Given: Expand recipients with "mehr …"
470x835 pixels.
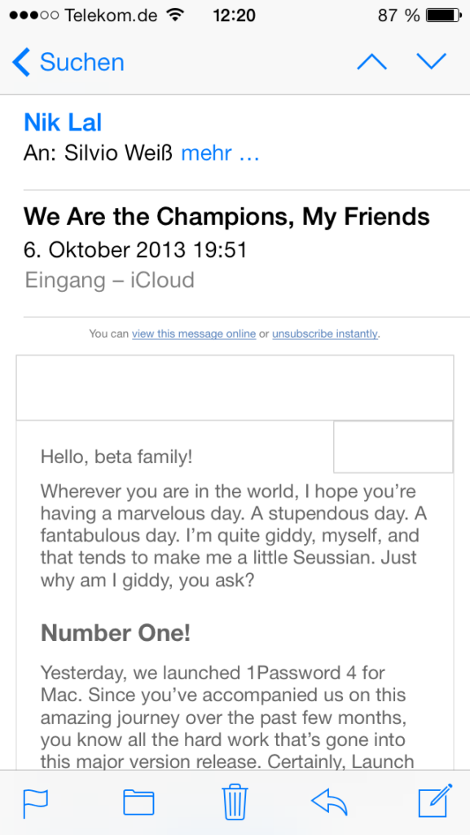Looking at the screenshot, I should pyautogui.click(x=220, y=153).
